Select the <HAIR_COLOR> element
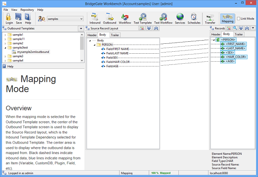This screenshot has height=177, width=258. 234,57
